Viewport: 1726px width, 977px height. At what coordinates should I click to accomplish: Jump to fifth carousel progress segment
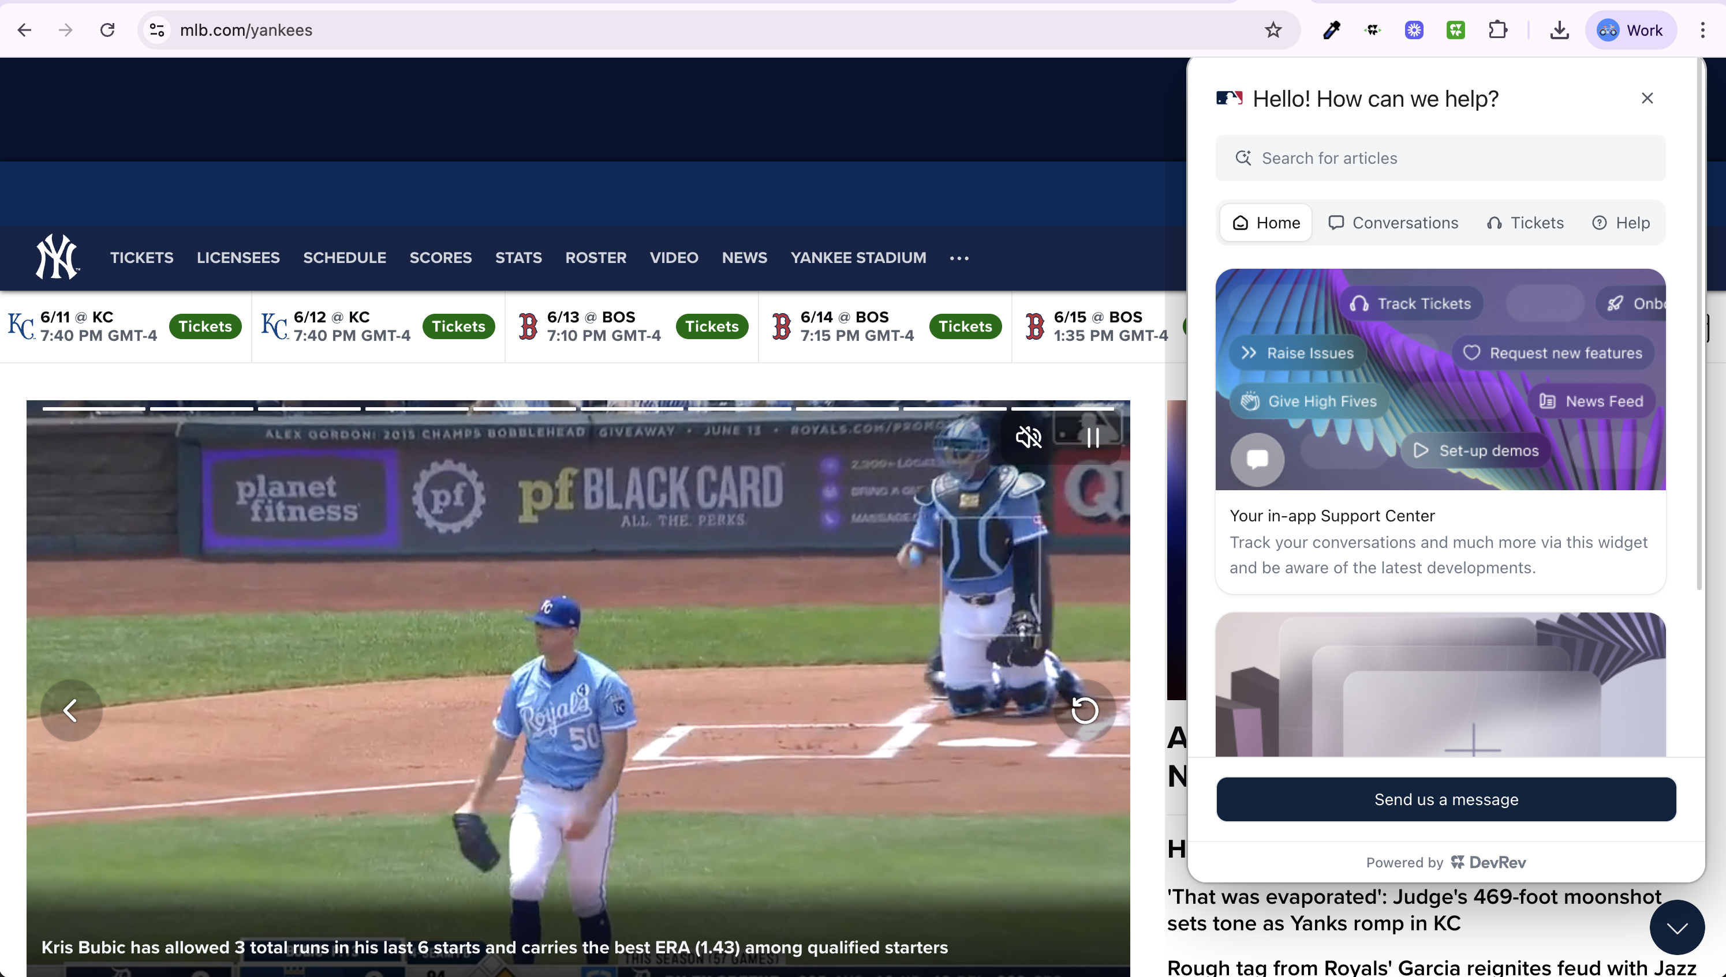tap(525, 408)
